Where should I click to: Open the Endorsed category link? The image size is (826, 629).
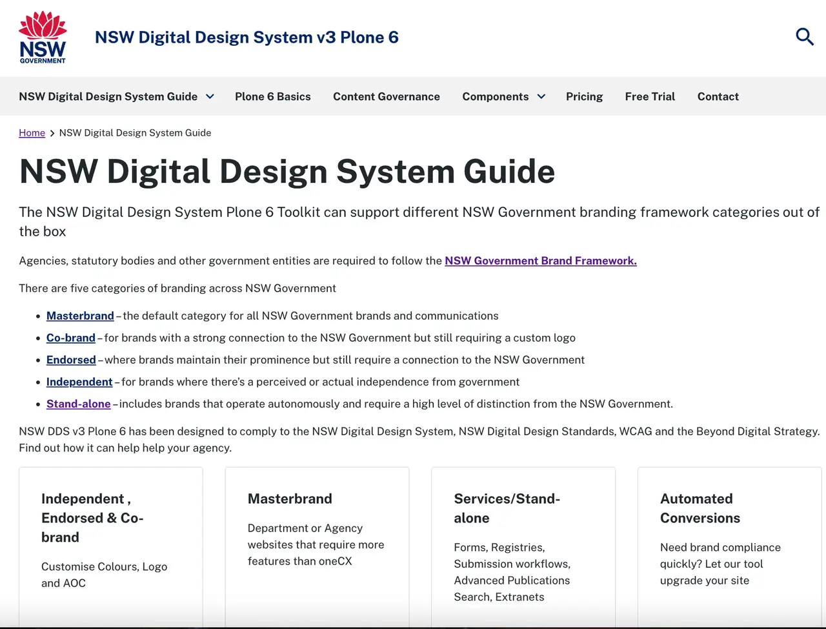pos(71,360)
